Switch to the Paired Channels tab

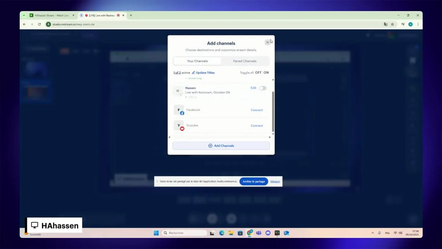pos(244,61)
